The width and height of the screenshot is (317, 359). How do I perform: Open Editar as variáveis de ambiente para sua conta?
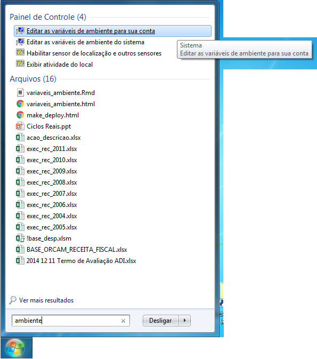pyautogui.click(x=112, y=31)
